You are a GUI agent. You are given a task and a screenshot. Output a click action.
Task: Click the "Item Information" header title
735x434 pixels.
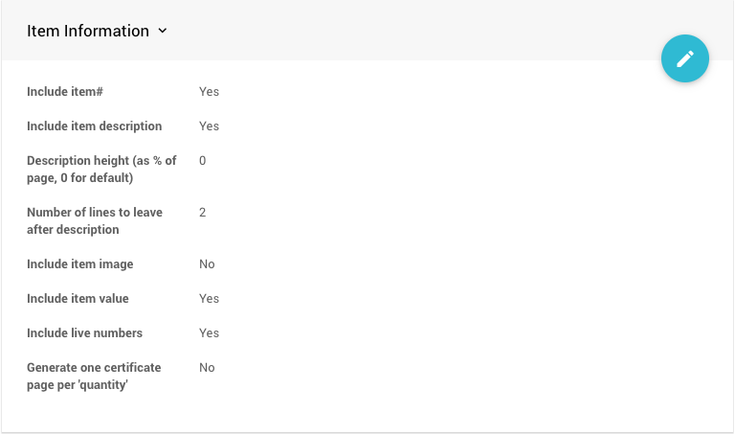coord(88,31)
